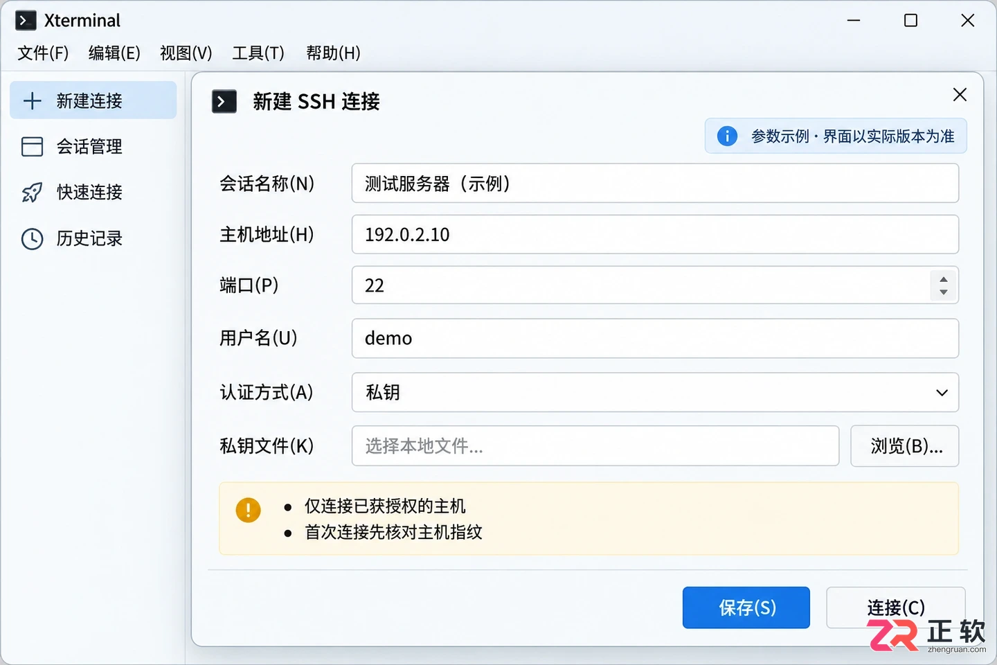Open the 帮助(H) menu

(333, 53)
